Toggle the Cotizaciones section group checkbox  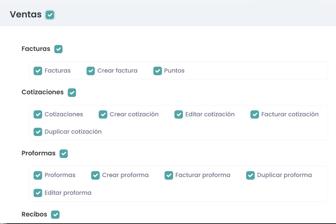click(x=72, y=92)
